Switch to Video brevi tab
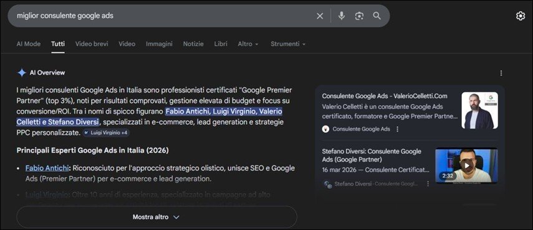The image size is (533, 230). [92, 44]
